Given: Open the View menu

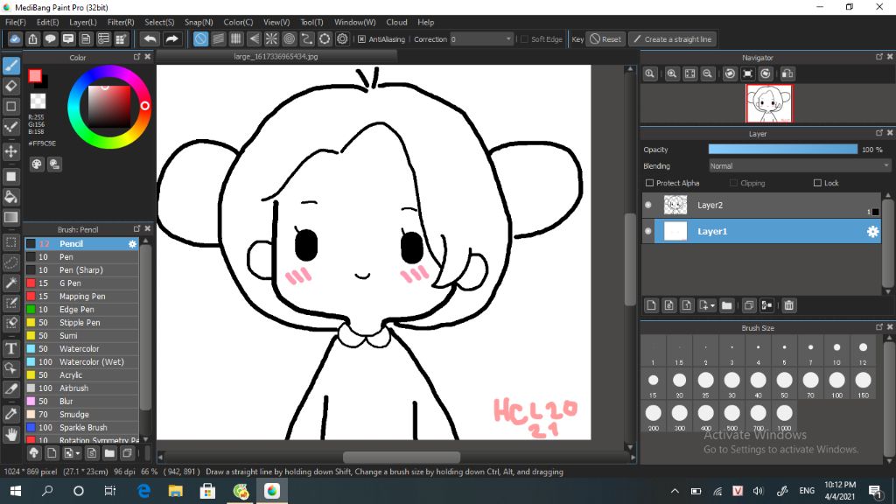Looking at the screenshot, I should pyautogui.click(x=276, y=22).
